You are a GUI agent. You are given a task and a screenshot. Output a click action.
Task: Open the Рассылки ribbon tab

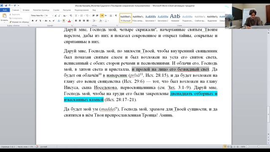click(x=67, y=10)
